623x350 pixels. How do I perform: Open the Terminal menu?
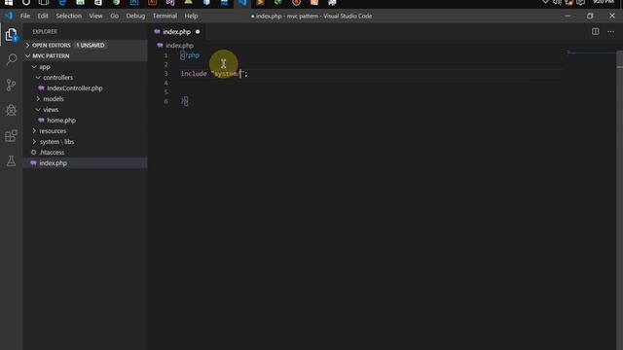pos(165,16)
